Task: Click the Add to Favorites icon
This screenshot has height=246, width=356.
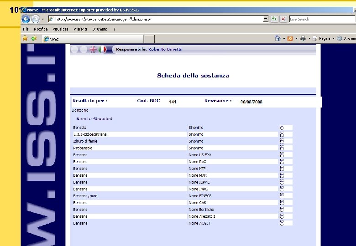Action: tap(34, 38)
